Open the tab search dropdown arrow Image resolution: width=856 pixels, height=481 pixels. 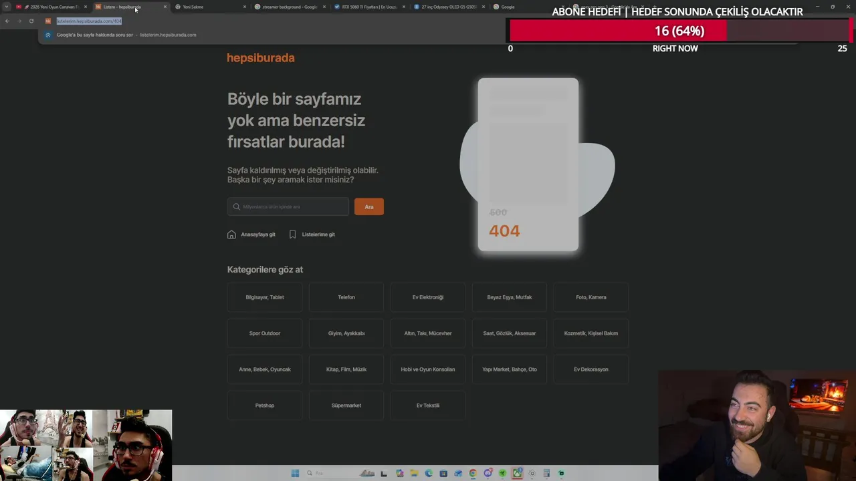(6, 7)
